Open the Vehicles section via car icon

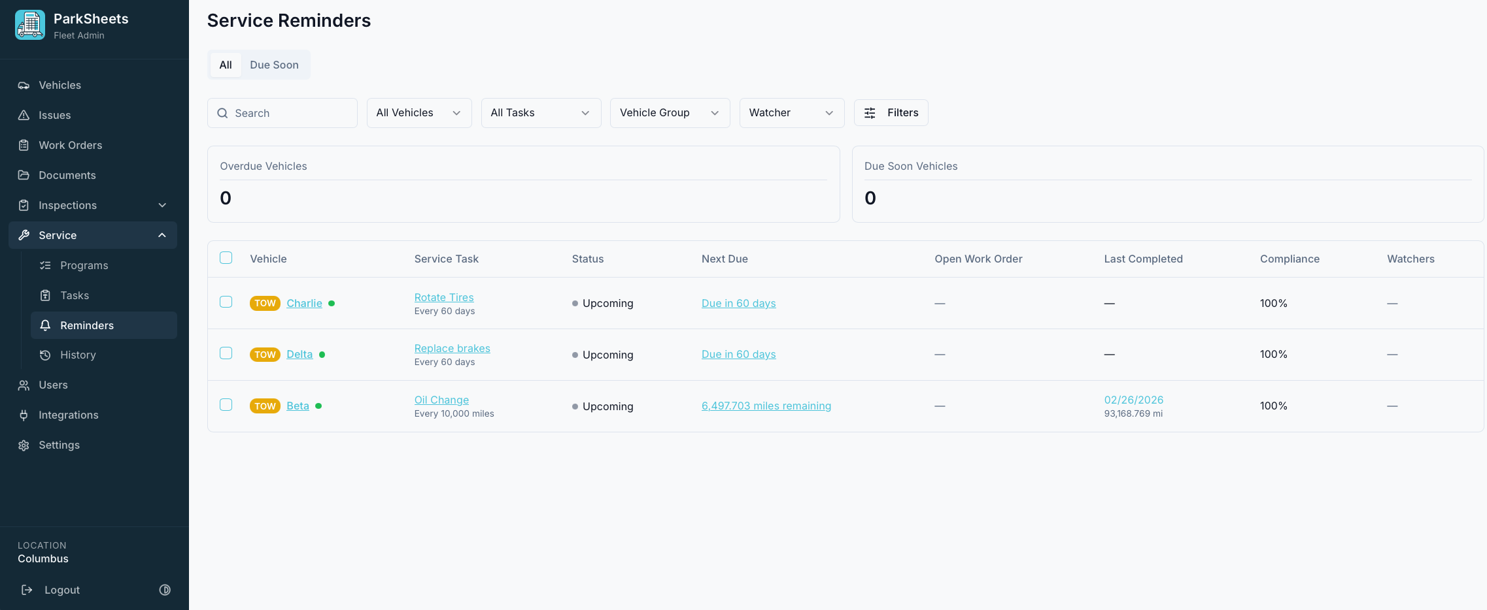[x=24, y=85]
